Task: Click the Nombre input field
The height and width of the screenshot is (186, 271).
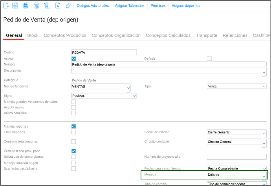Action: (x=169, y=64)
